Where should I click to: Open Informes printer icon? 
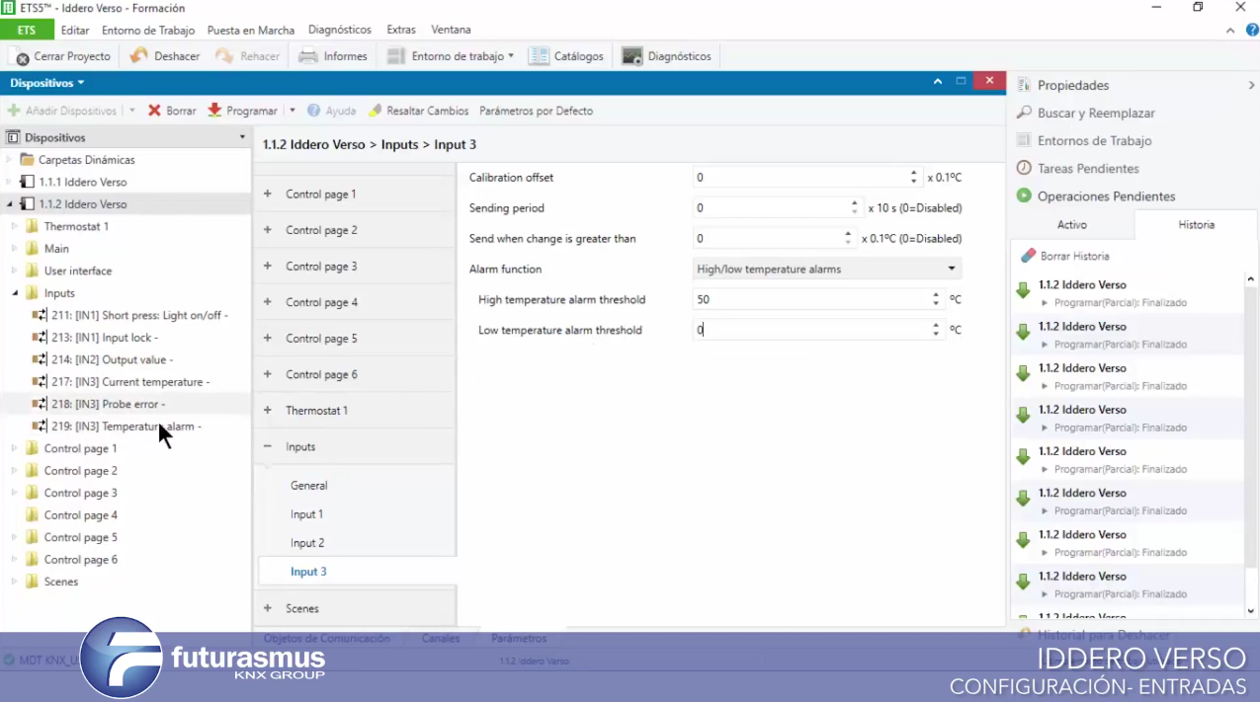click(x=308, y=56)
